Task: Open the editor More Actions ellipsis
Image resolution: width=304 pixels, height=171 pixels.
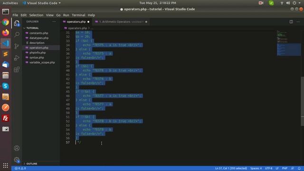Action: pos(298,22)
